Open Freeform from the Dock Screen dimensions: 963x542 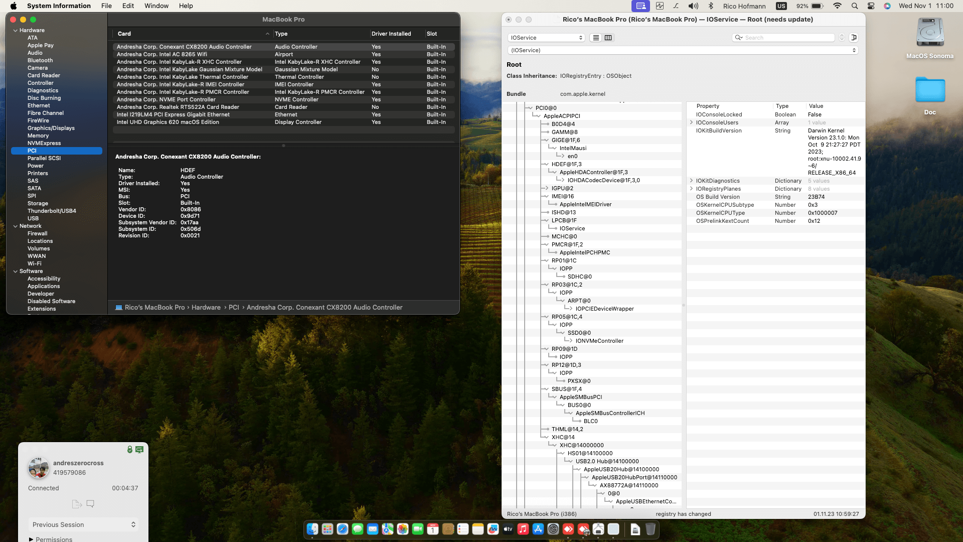point(493,529)
